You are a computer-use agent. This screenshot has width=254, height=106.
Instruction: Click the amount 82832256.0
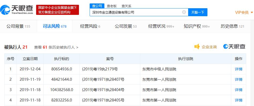pos(62,100)
